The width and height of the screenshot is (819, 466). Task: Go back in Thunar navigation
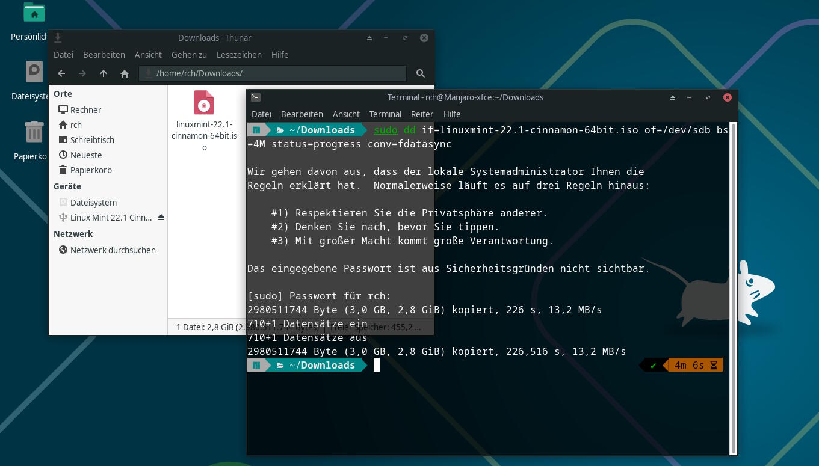point(61,73)
